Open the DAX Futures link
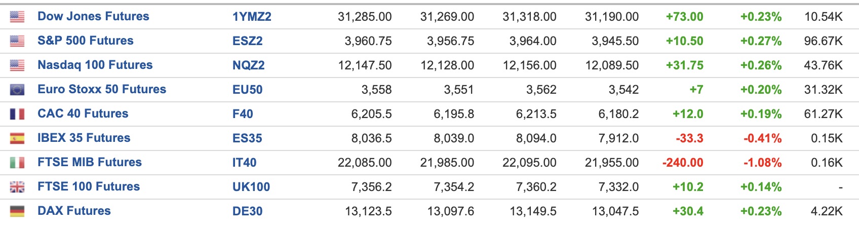This screenshot has width=859, height=228. [x=74, y=211]
